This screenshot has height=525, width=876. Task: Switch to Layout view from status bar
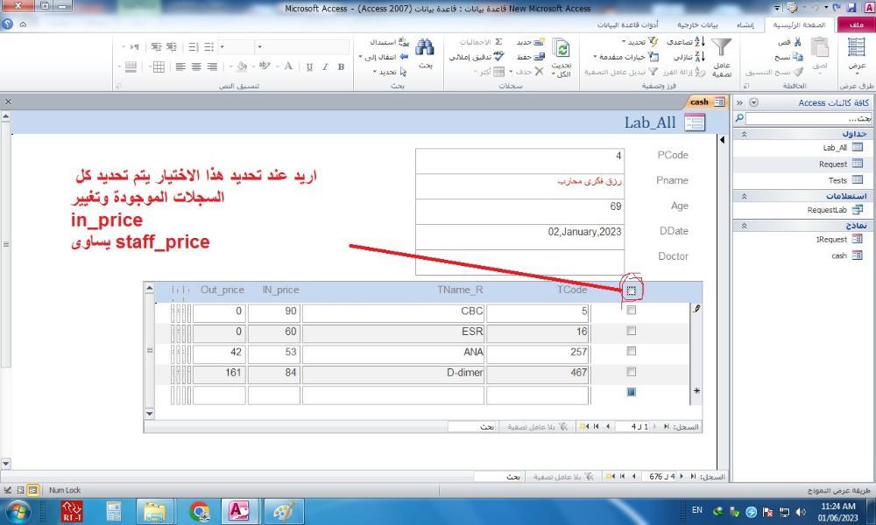tap(20, 490)
